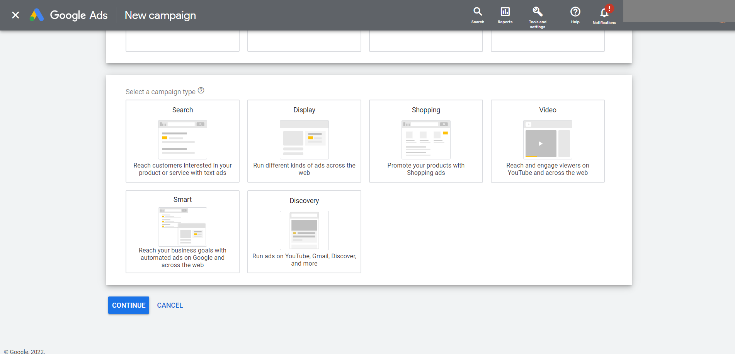735x354 pixels.
Task: Click 'Reach your business goals with automated ads' text
Action: [182, 257]
